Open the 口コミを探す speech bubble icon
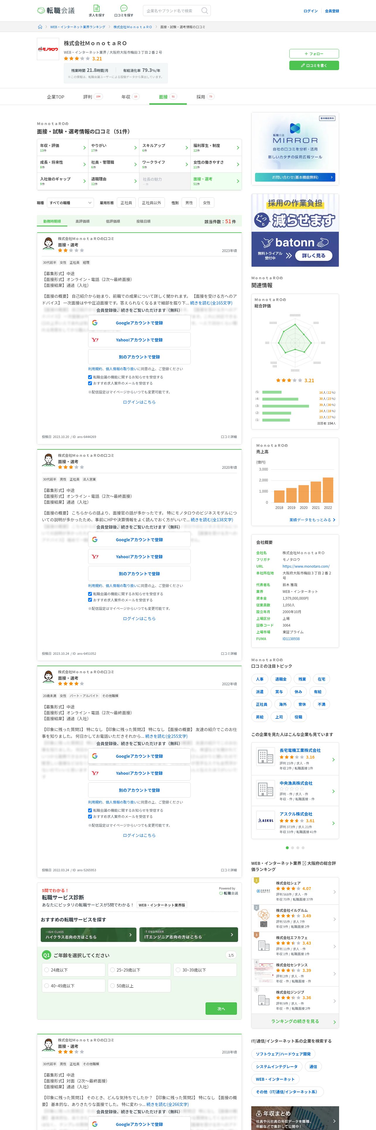The height and width of the screenshot is (1130, 376). [124, 8]
